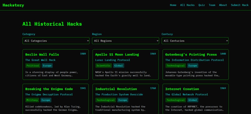Click Scientific tag on Apollo 11 card

[103, 66]
